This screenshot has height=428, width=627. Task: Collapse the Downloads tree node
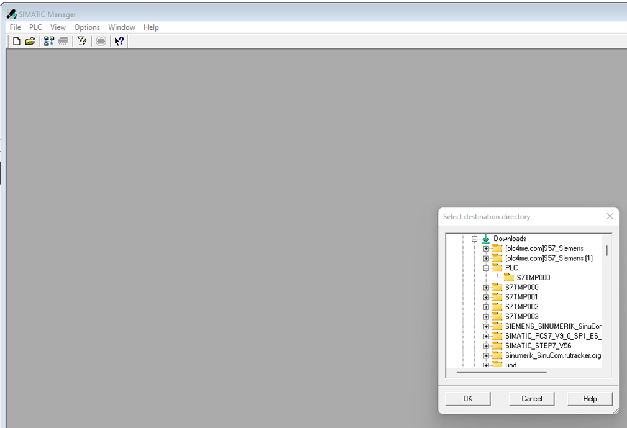click(474, 239)
